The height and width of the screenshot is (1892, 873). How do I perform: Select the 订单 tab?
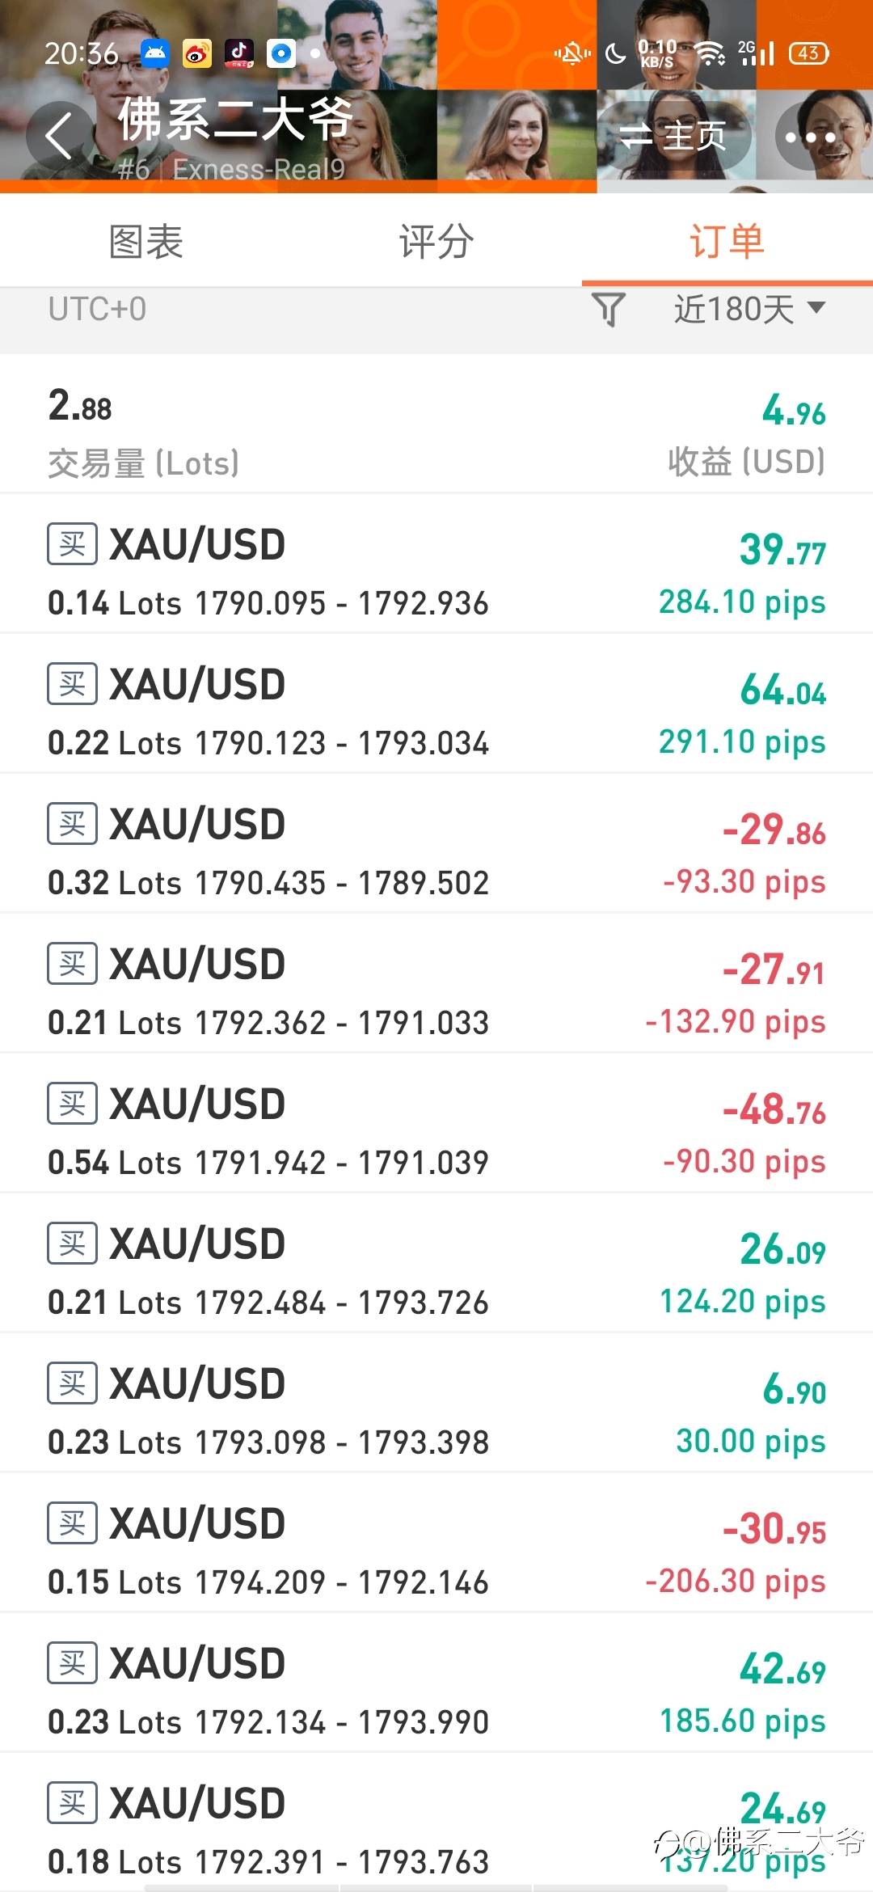pyautogui.click(x=727, y=241)
